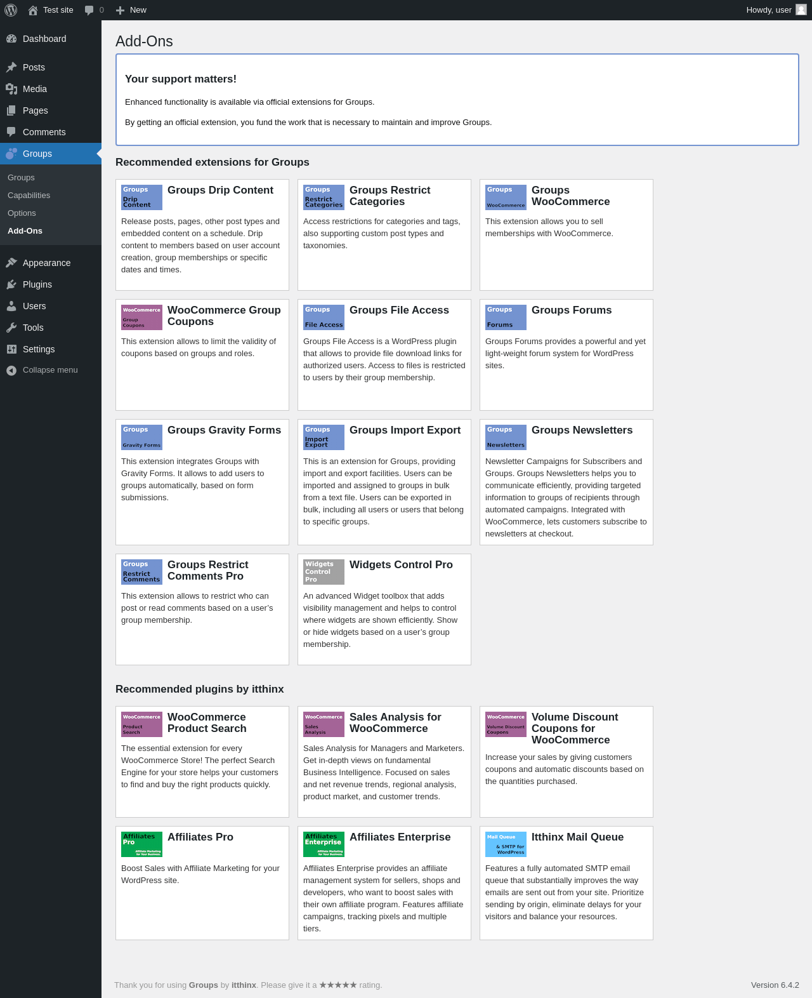Click the Itthinx Mail Queue thumbnail

tap(506, 844)
